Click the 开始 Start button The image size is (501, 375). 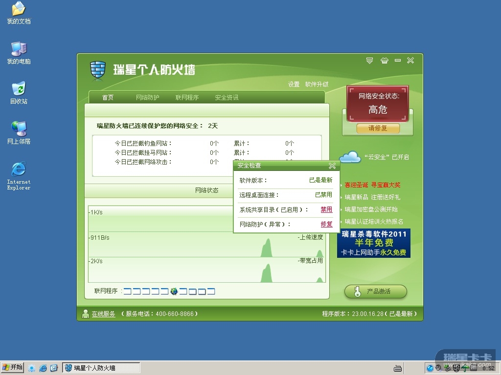click(x=12, y=368)
